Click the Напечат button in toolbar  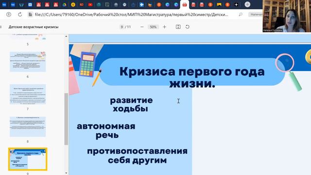256,14
